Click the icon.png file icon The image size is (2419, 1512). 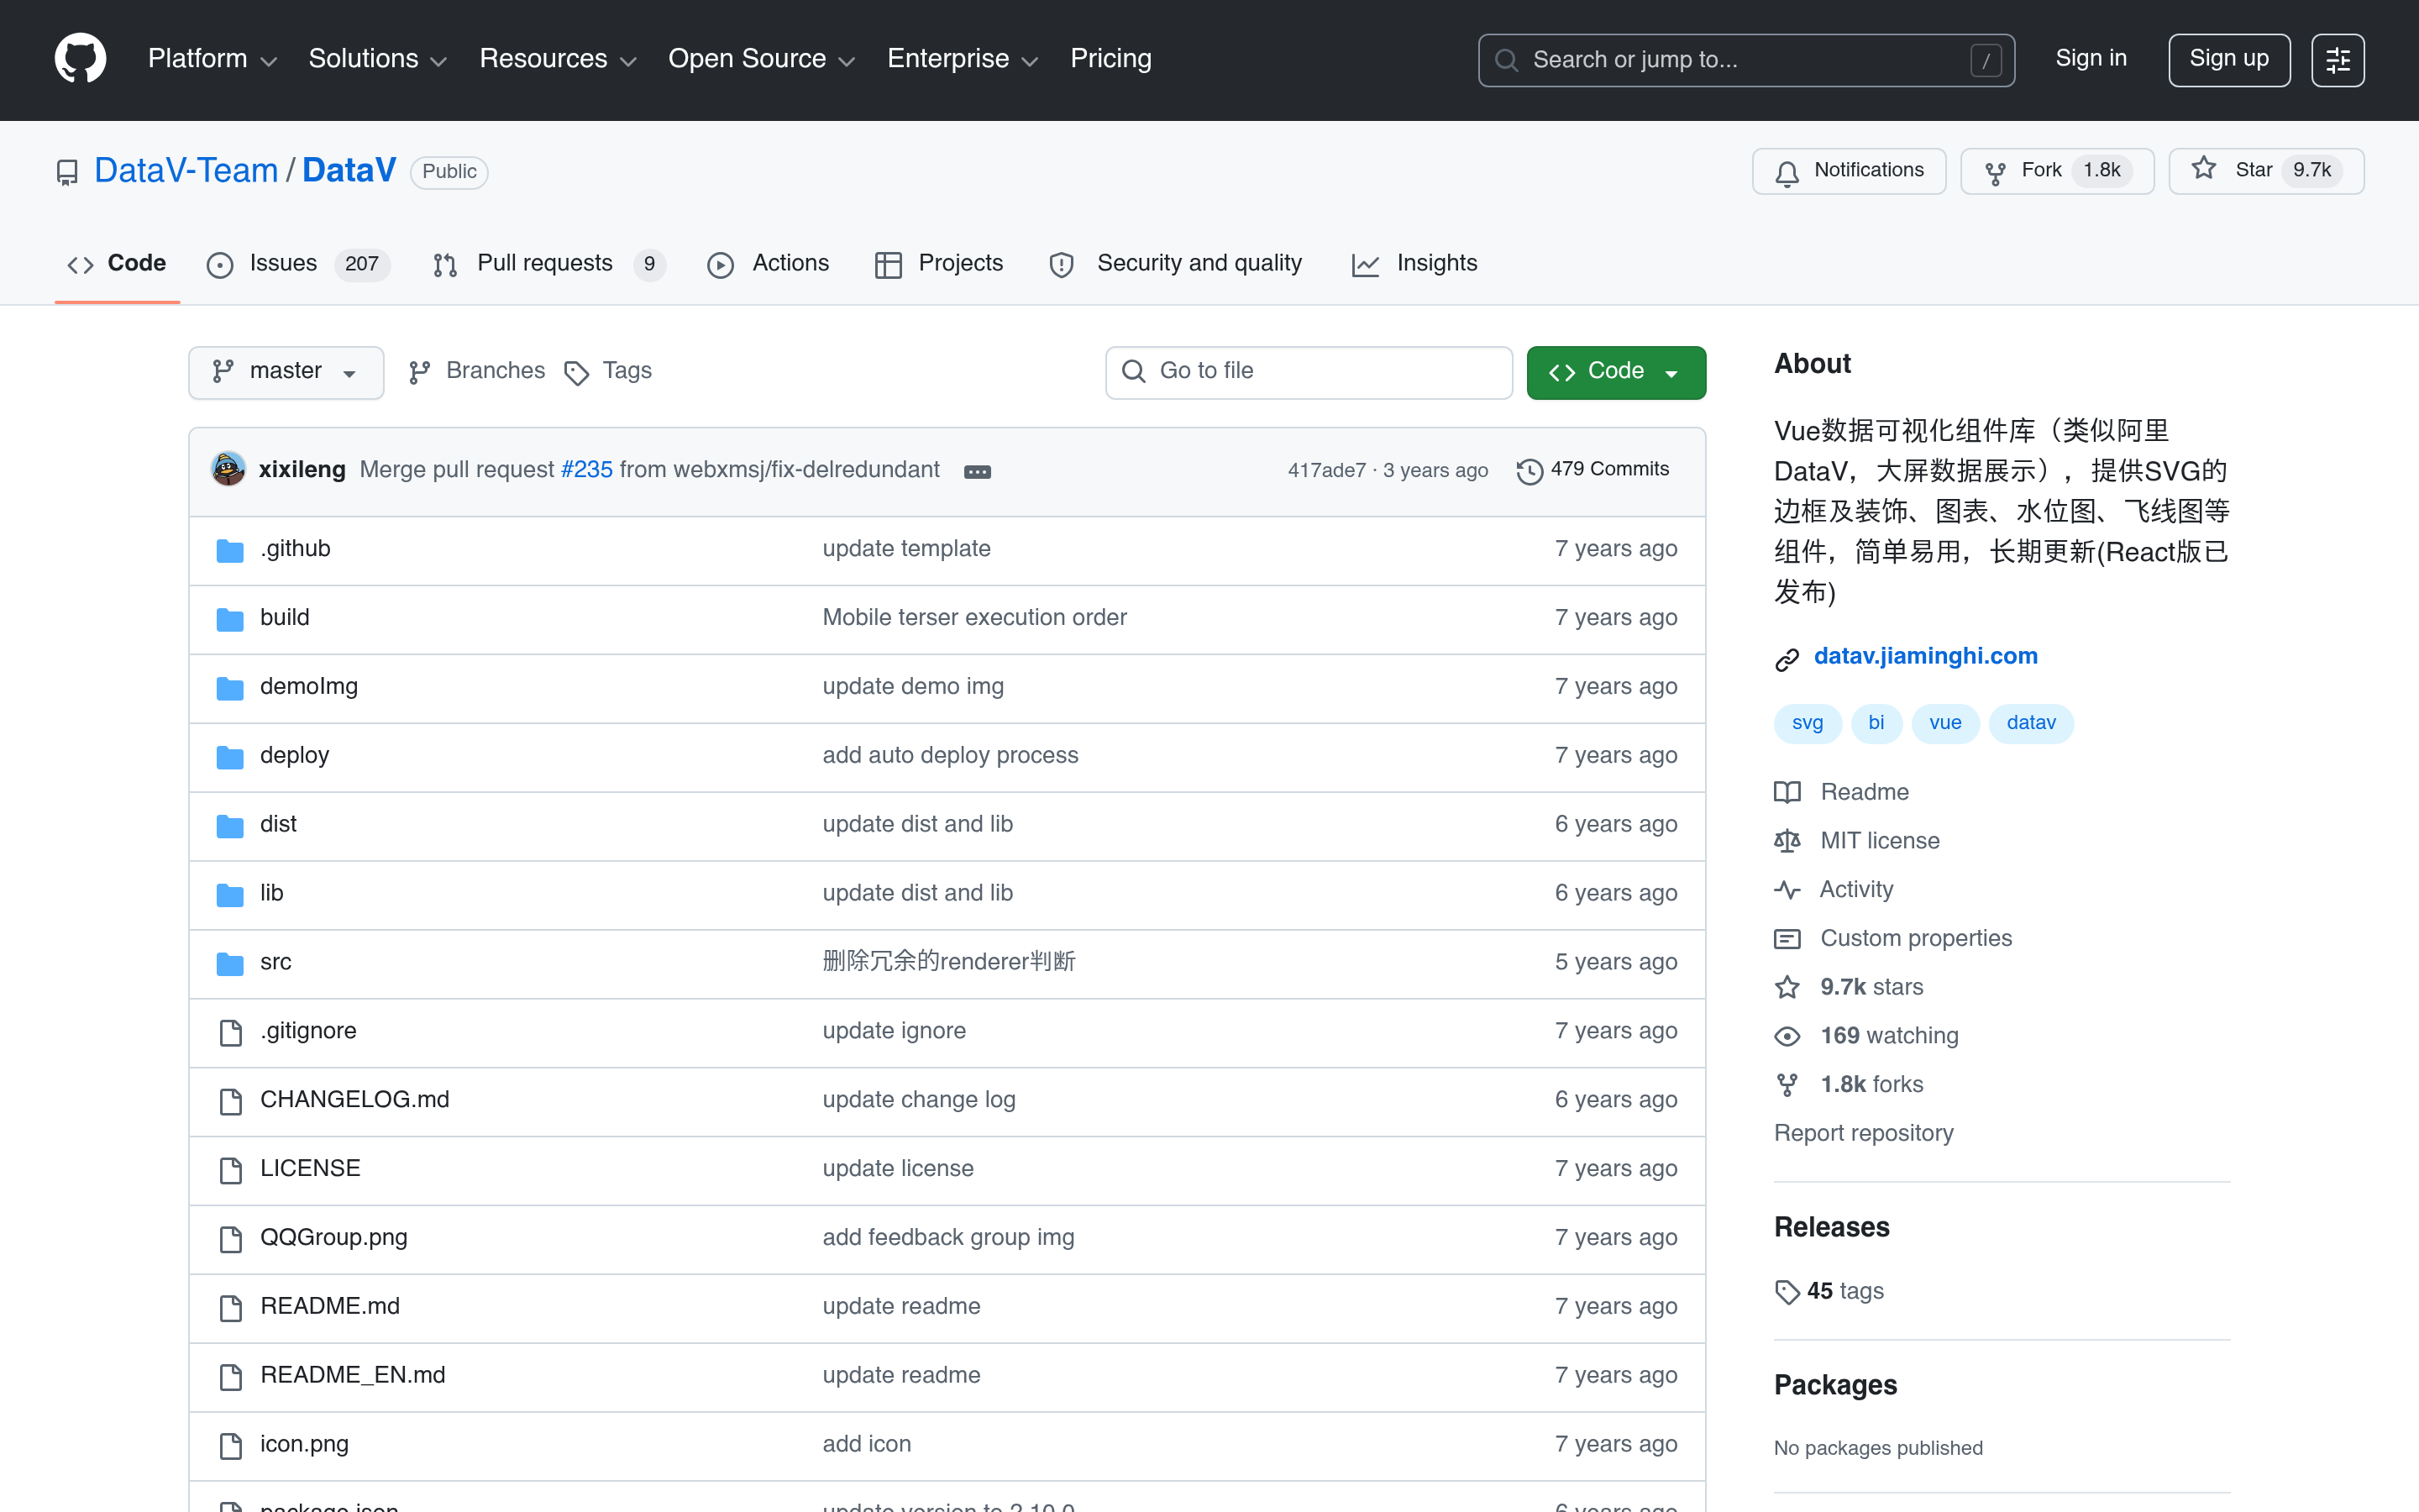tap(230, 1446)
